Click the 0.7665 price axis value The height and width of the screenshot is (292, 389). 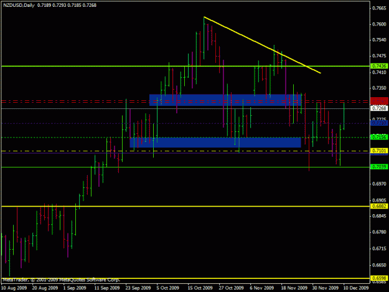pyautogui.click(x=379, y=8)
